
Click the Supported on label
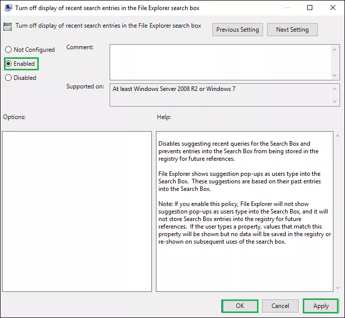click(x=85, y=86)
